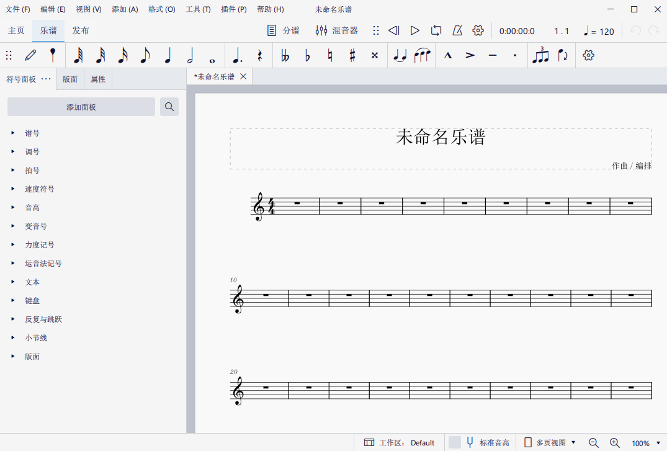Select the half note duration
Viewport: 667px width, 451px height.
point(190,55)
